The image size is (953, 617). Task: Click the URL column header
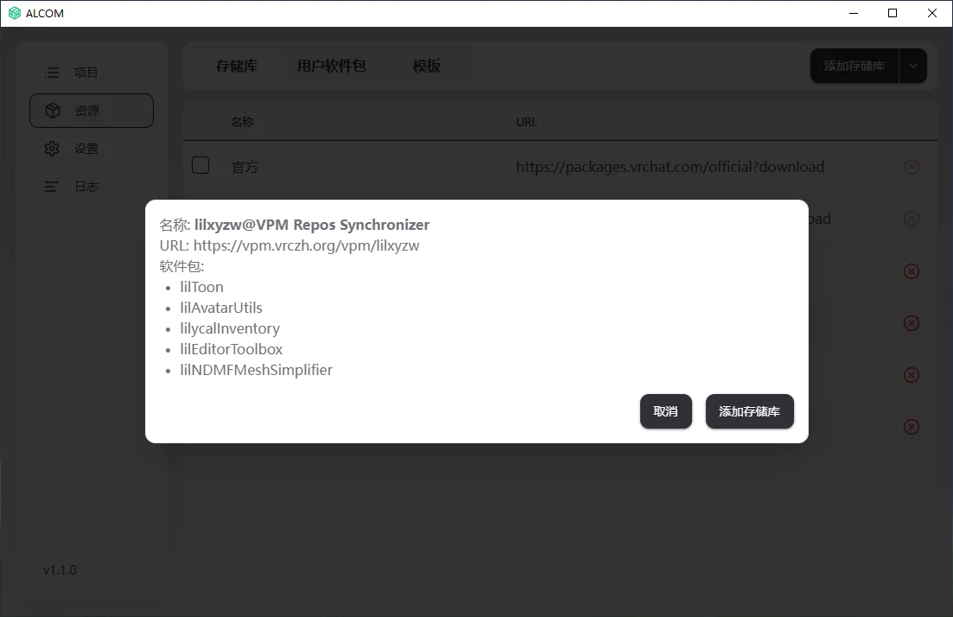526,122
